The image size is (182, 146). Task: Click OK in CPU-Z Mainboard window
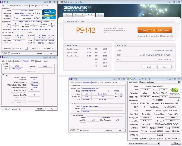tap(120, 131)
